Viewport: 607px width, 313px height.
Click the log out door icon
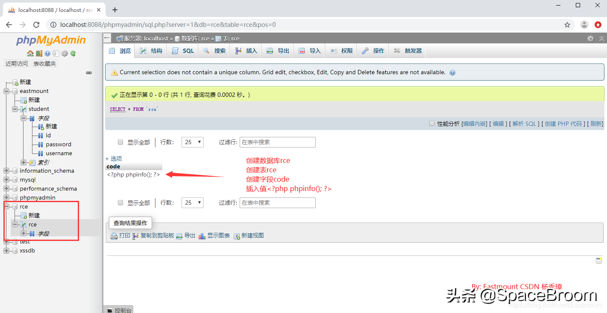pos(39,53)
